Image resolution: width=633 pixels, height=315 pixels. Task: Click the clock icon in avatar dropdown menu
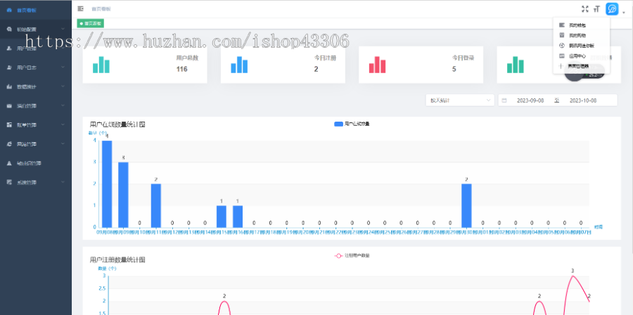click(561, 46)
